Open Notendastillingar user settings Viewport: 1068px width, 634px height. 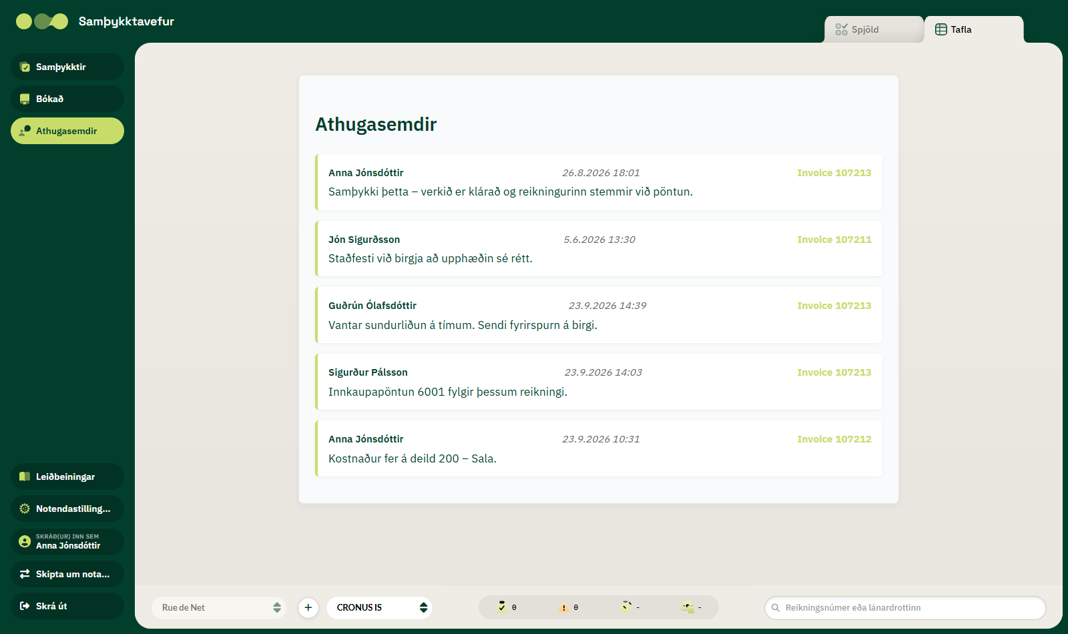[67, 509]
